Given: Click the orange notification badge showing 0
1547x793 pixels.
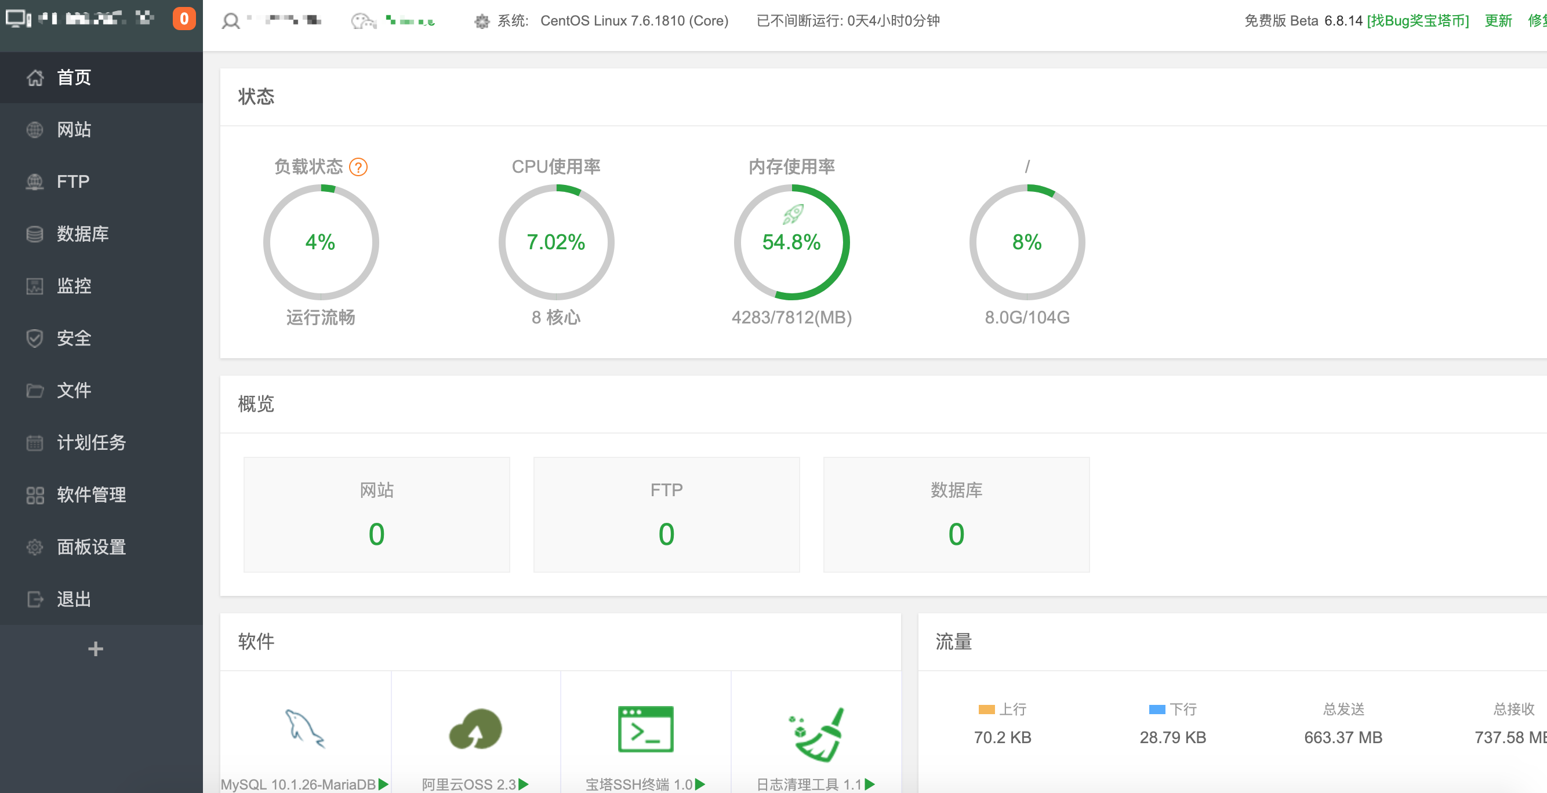Looking at the screenshot, I should (184, 19).
